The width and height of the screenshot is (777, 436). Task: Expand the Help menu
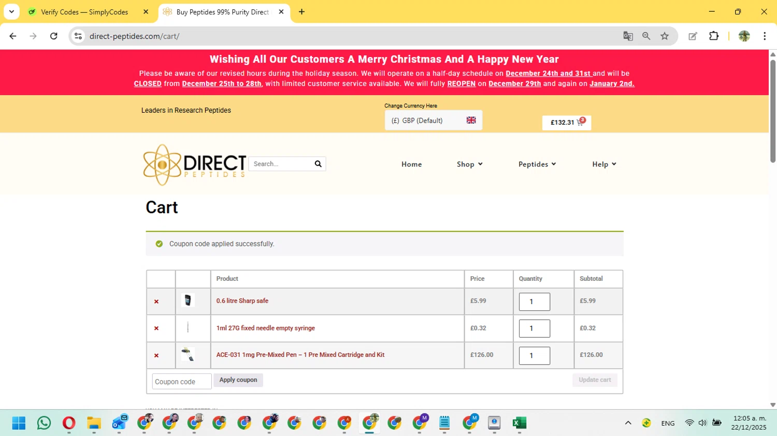[x=604, y=164]
